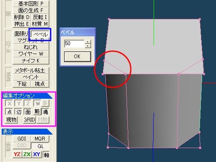216x162 pixels.
Task: Toggle 点 vertex selection mode
Action: click(x=9, y=112)
